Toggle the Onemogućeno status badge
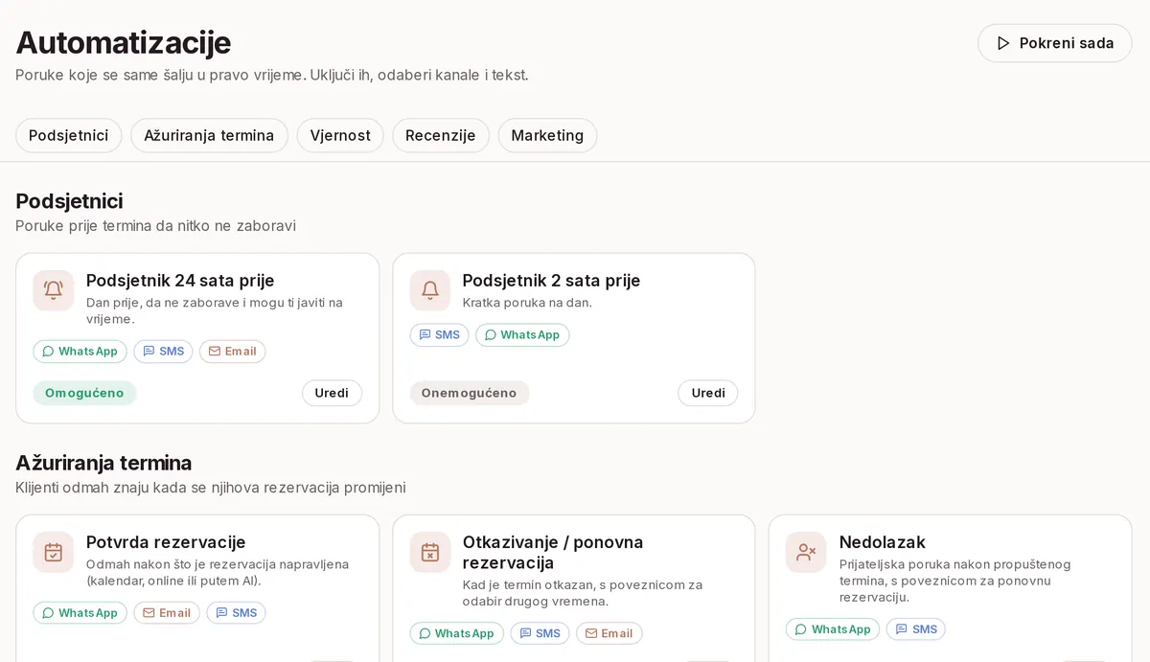Viewport: 1150px width, 662px height. pyautogui.click(x=469, y=393)
